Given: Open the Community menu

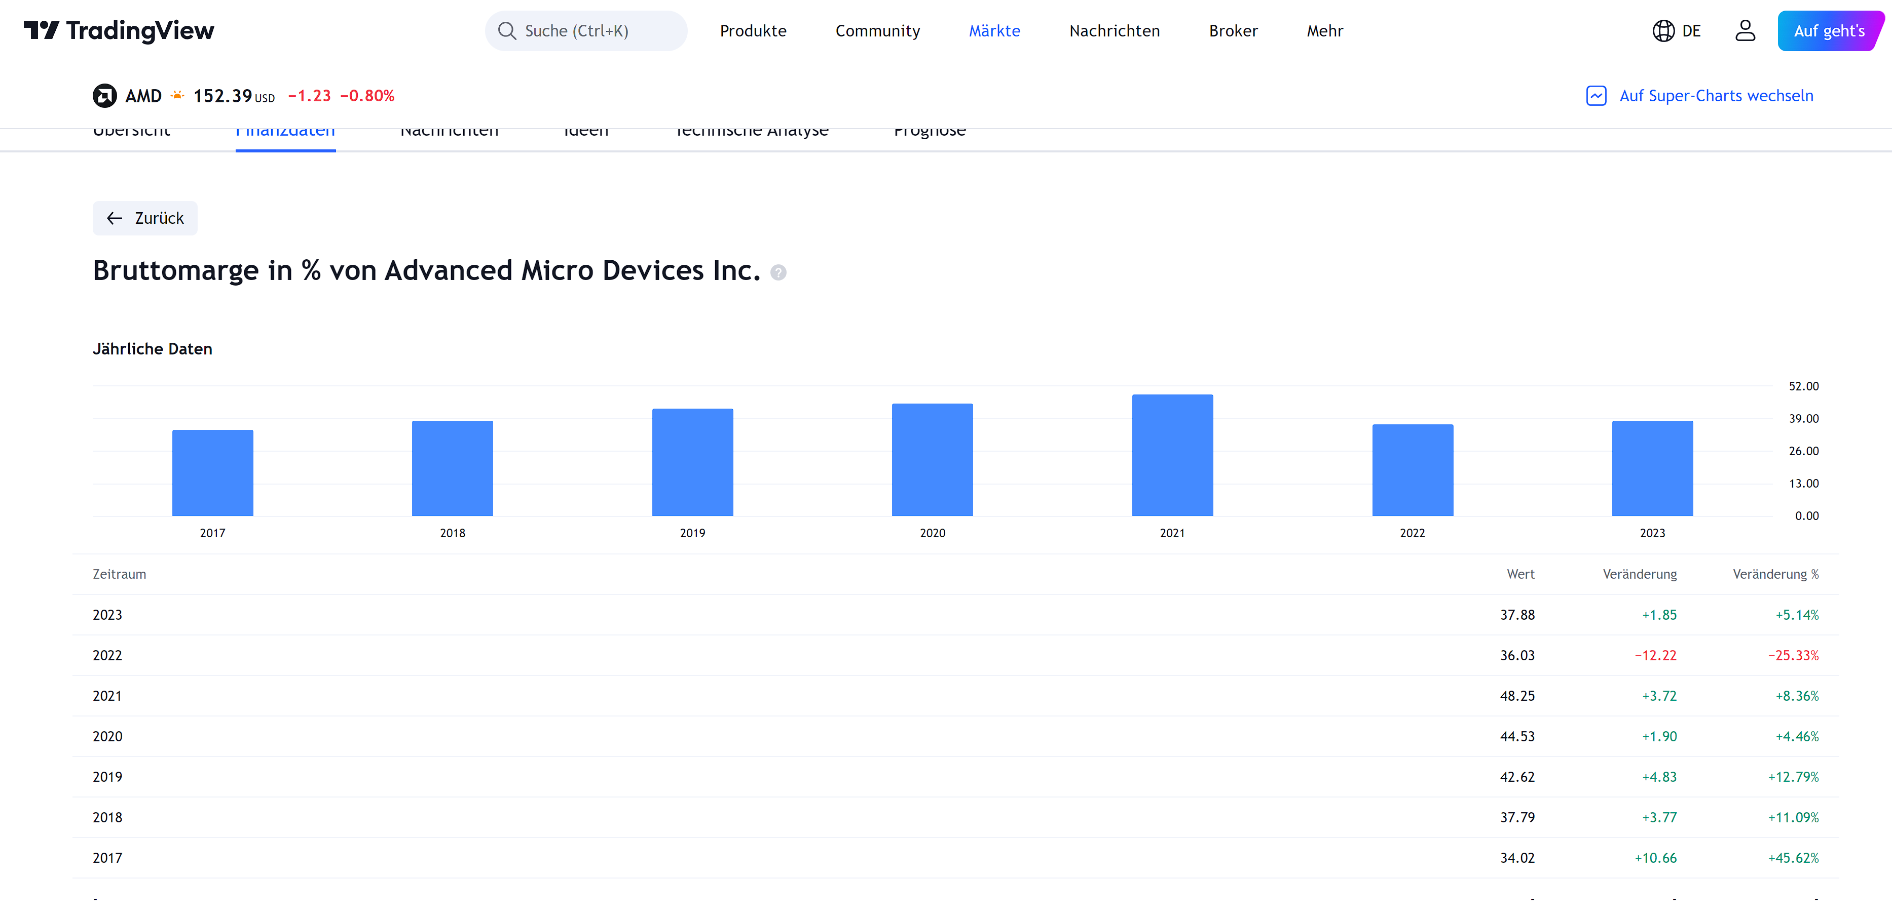Looking at the screenshot, I should pos(878,31).
